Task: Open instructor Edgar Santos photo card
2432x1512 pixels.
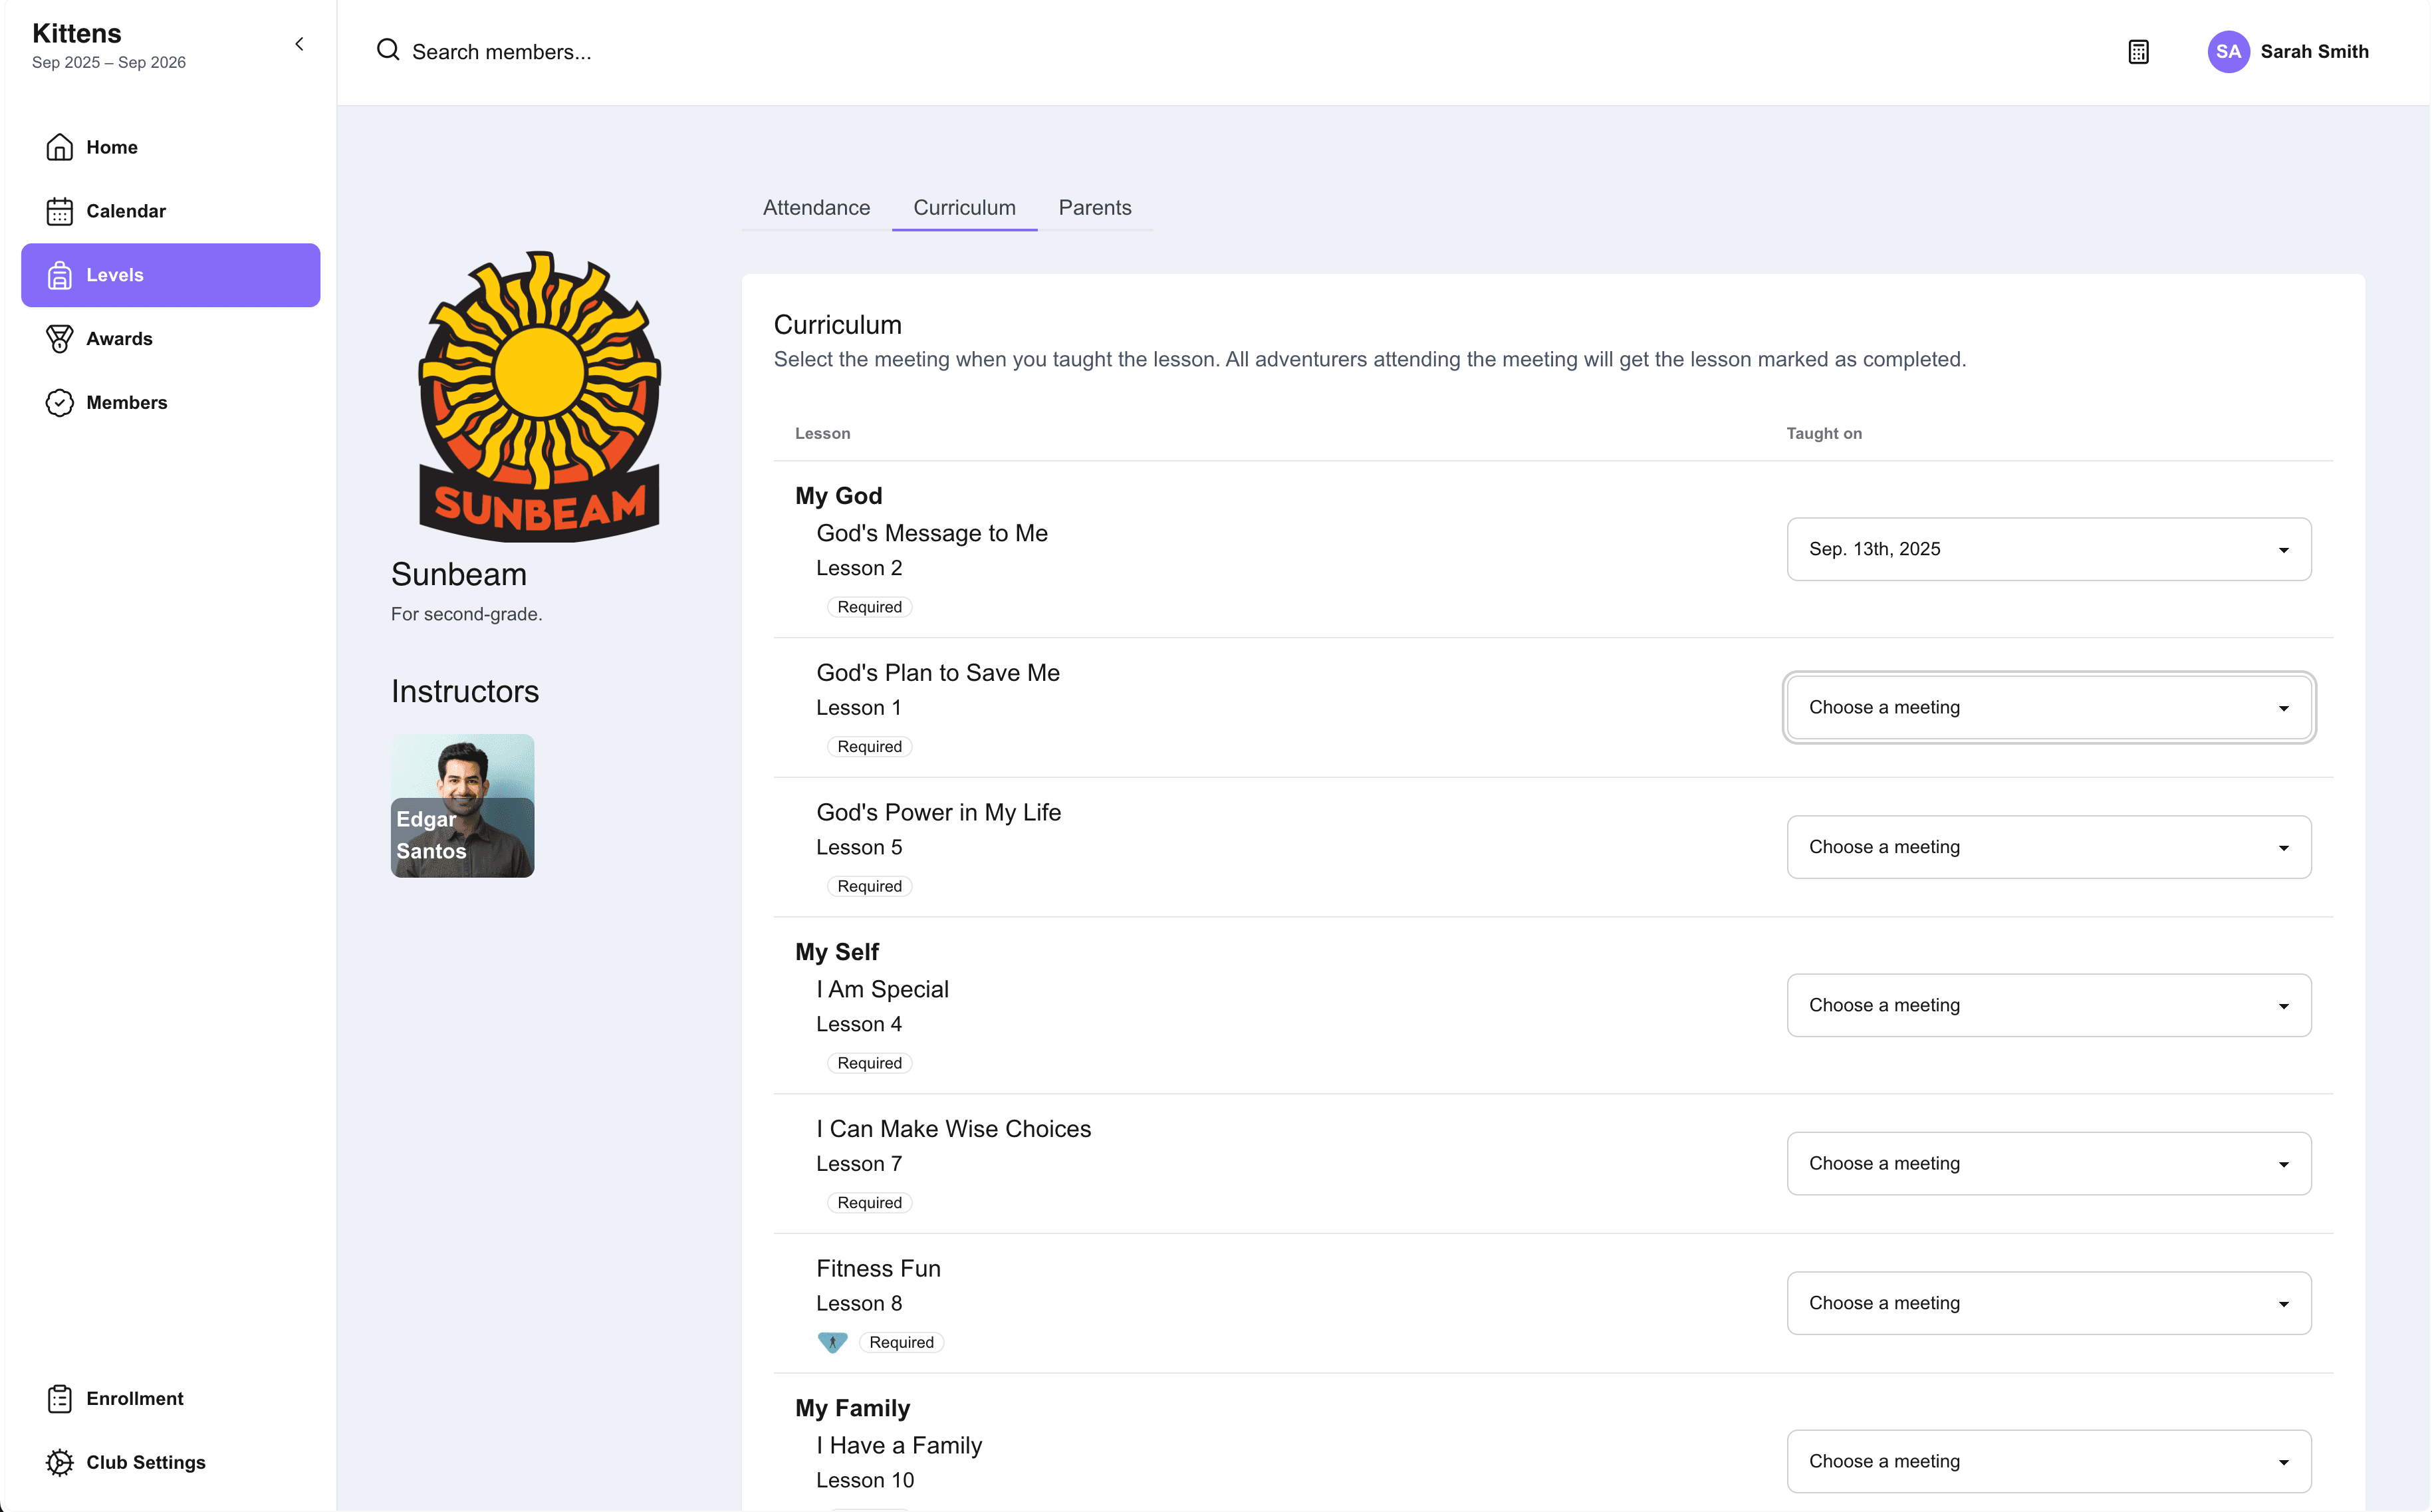Action: coord(462,806)
